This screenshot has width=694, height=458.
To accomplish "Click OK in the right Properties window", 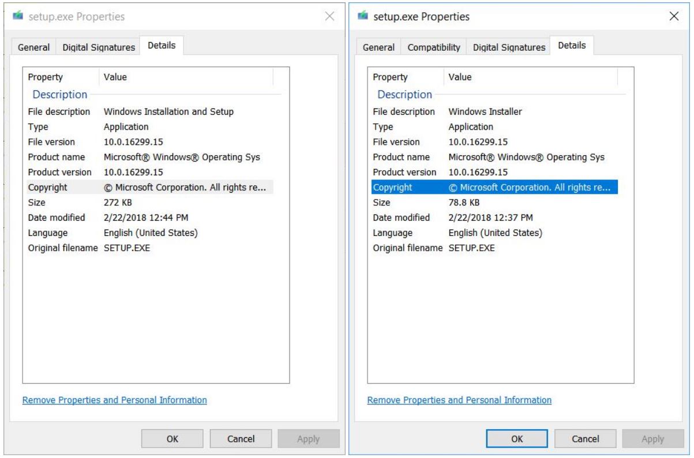I will 517,439.
